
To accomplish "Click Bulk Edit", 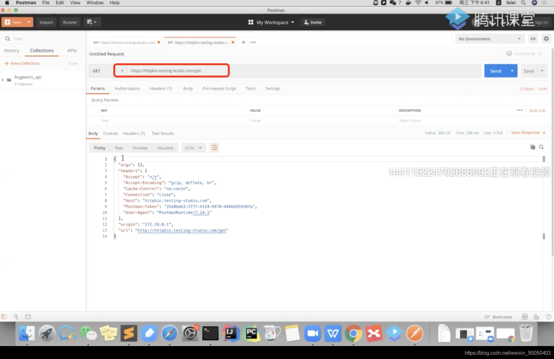I will pos(538,111).
